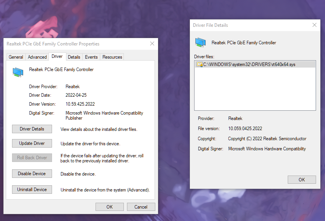The height and width of the screenshot is (221, 325).
Task: Click Provider value Realtek in Driver File Details
Action: (235, 118)
